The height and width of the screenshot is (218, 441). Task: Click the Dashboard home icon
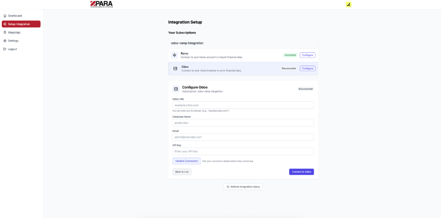tap(5, 16)
